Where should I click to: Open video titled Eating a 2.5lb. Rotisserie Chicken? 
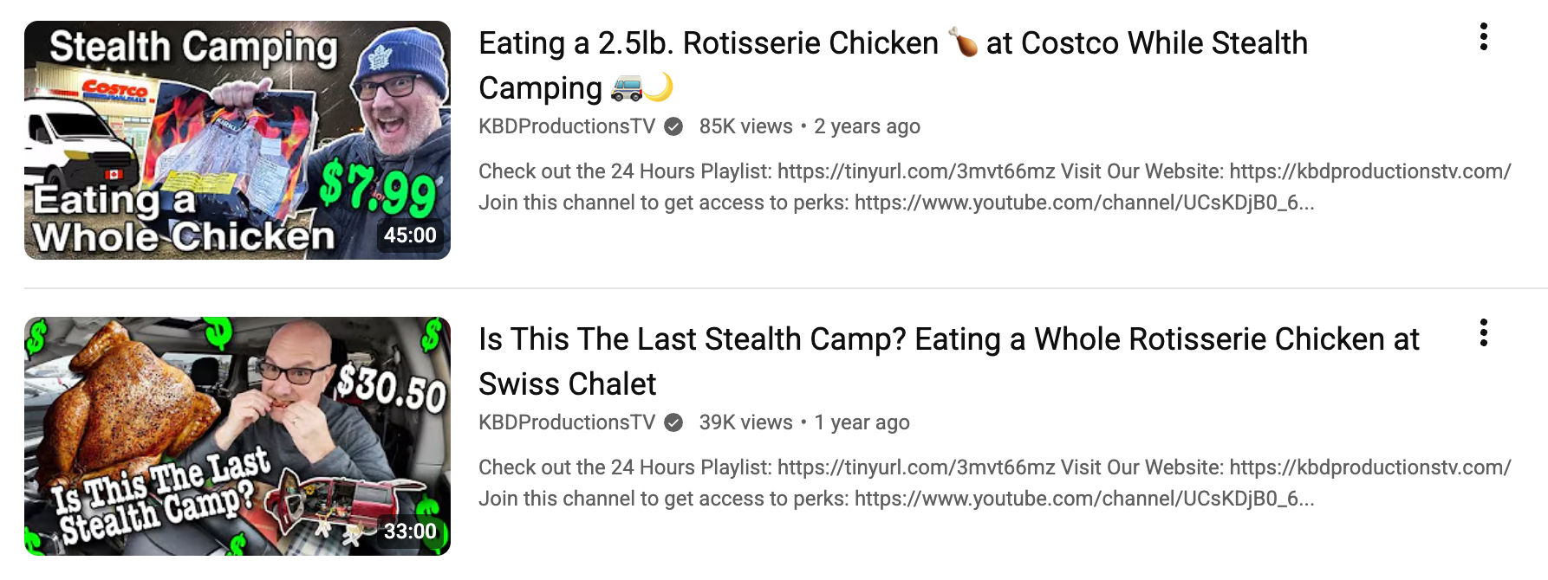893,43
